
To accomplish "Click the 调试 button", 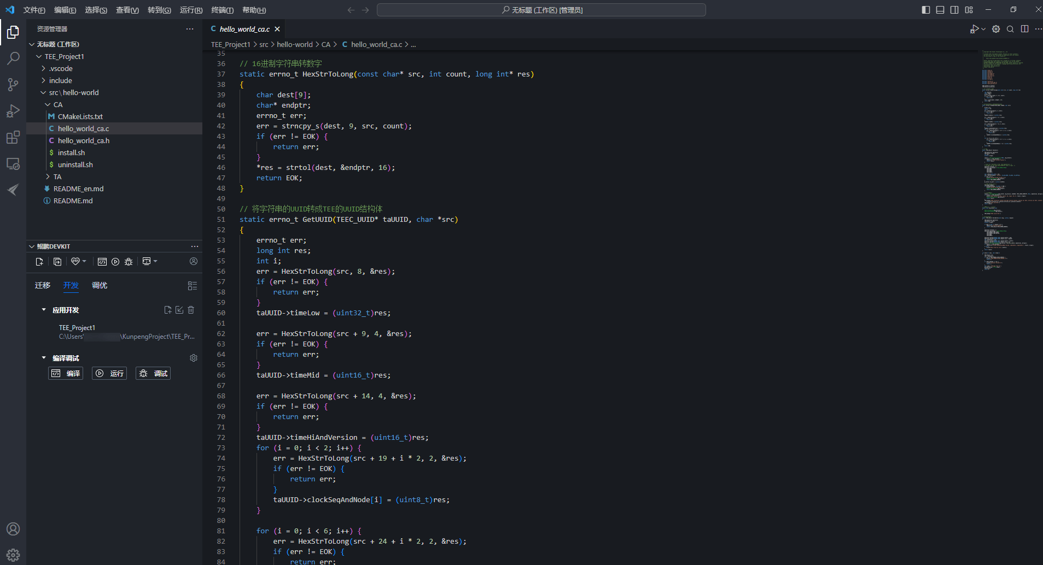I will point(153,373).
